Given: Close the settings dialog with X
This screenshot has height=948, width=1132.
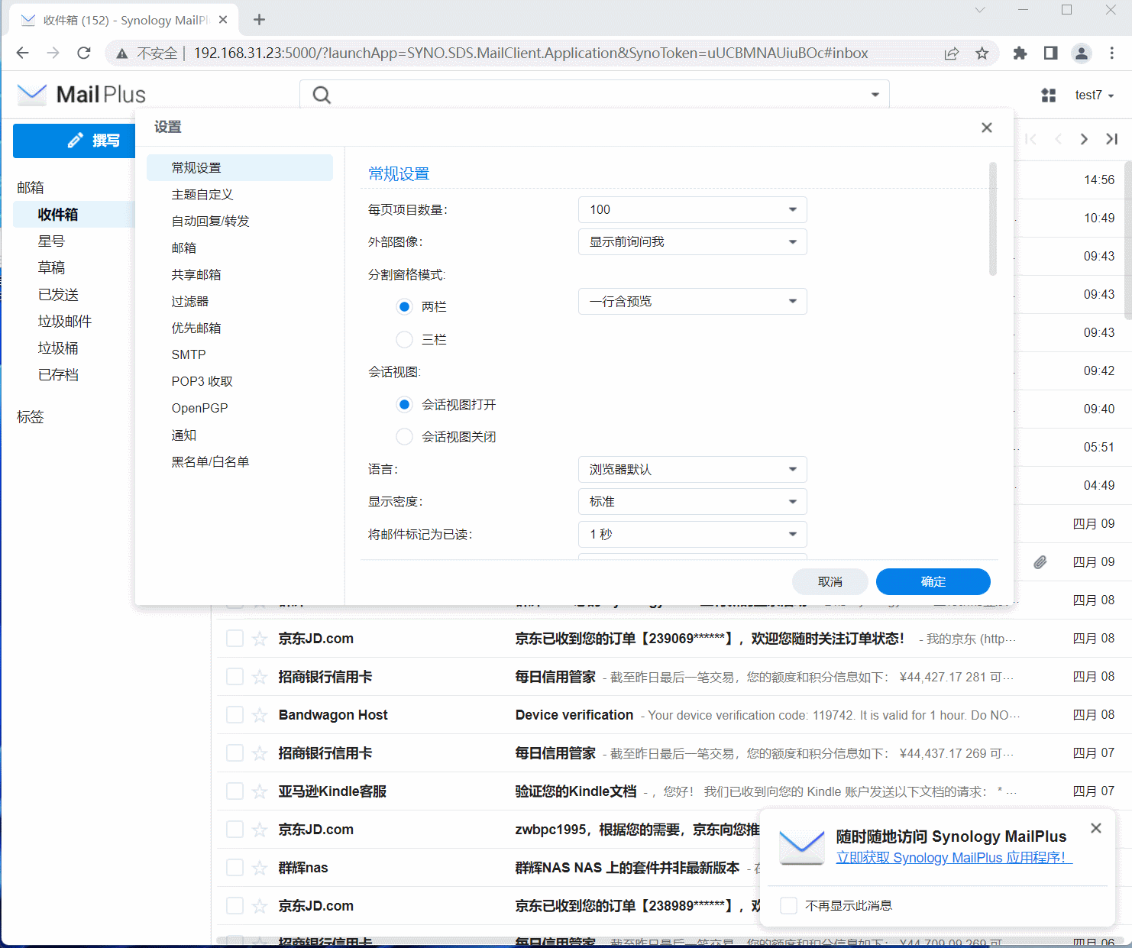Looking at the screenshot, I should 987,128.
